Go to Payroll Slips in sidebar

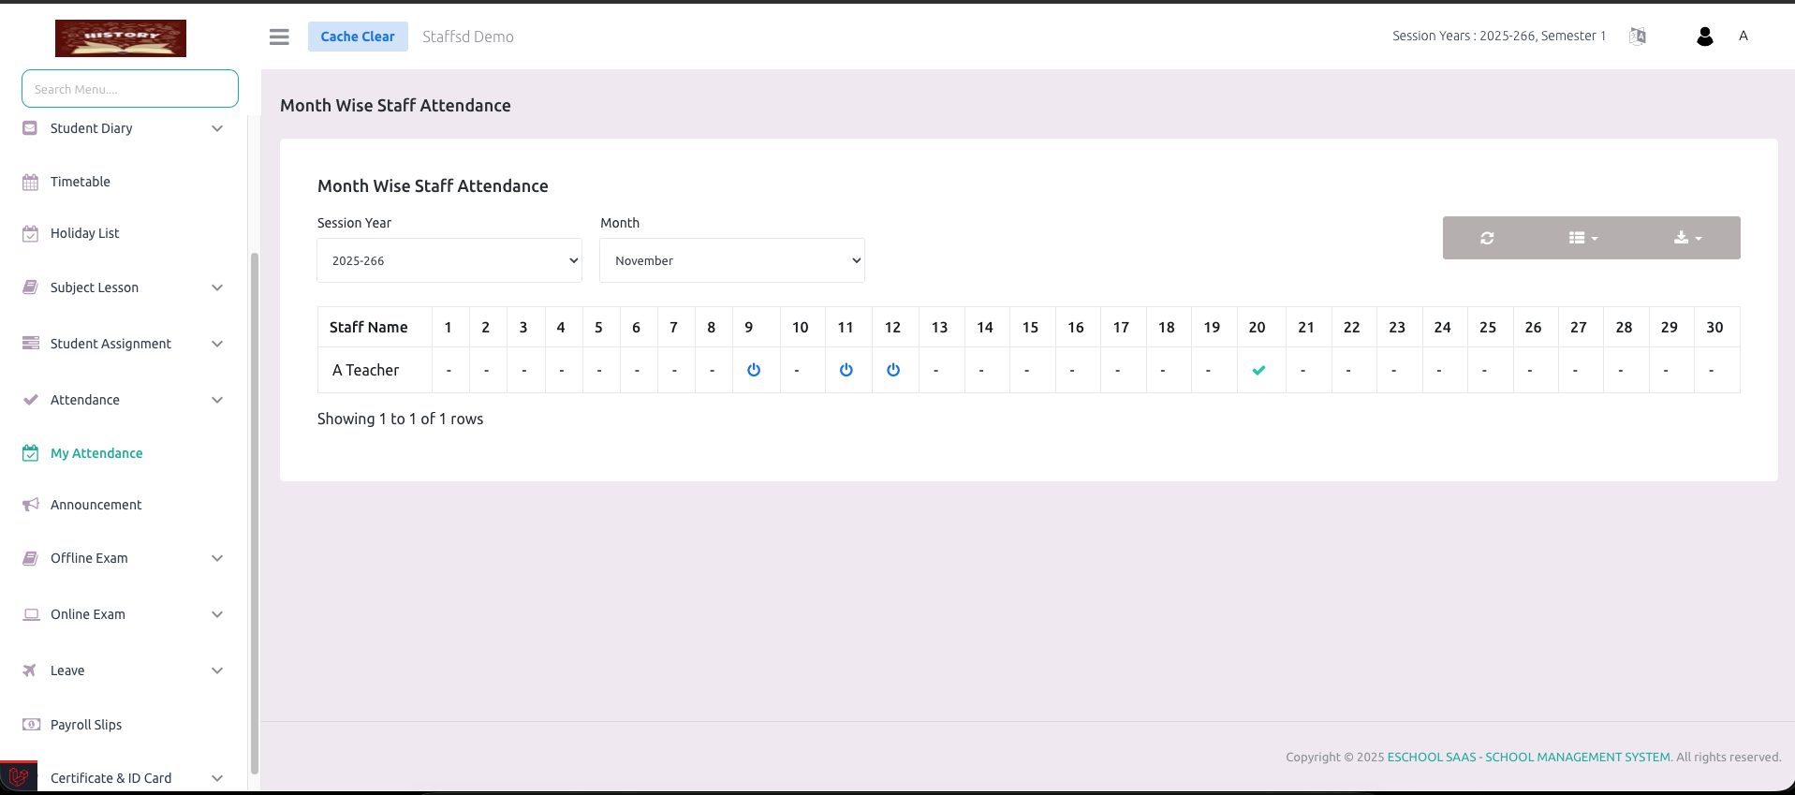pos(86,725)
